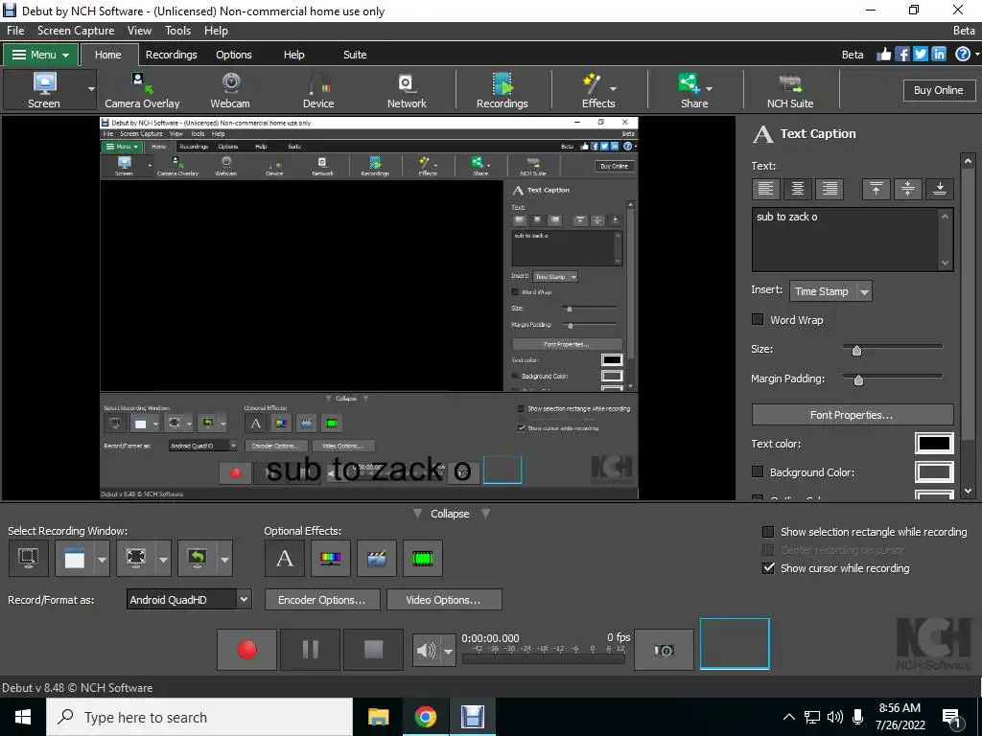Open the Tools menu
The image size is (982, 736).
pyautogui.click(x=177, y=30)
